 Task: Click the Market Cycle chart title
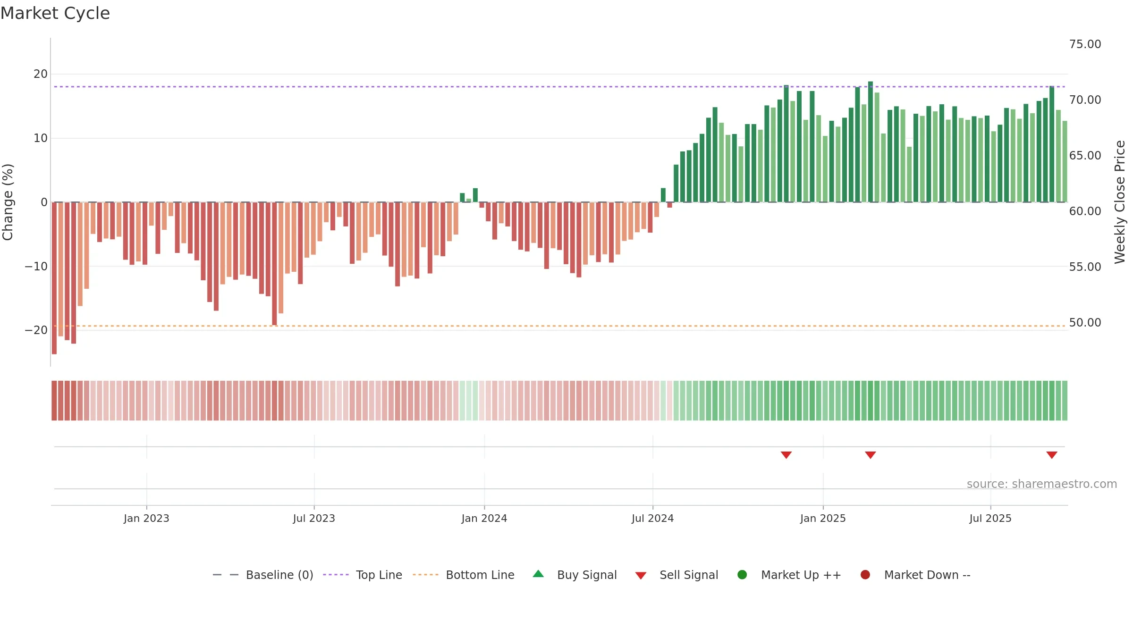pos(55,13)
